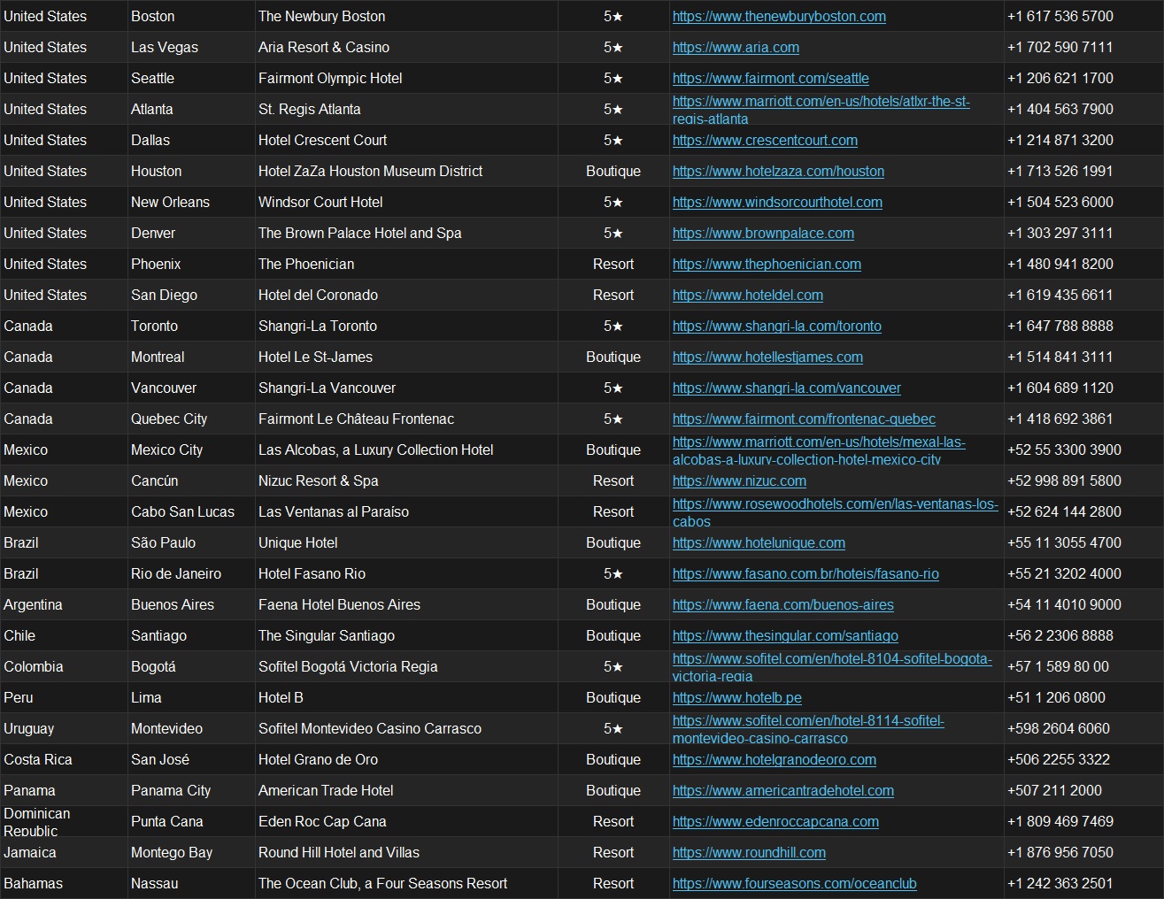Select "The Ocean Club, a Four Seasons Resort"
This screenshot has height=899, width=1164.
point(406,883)
